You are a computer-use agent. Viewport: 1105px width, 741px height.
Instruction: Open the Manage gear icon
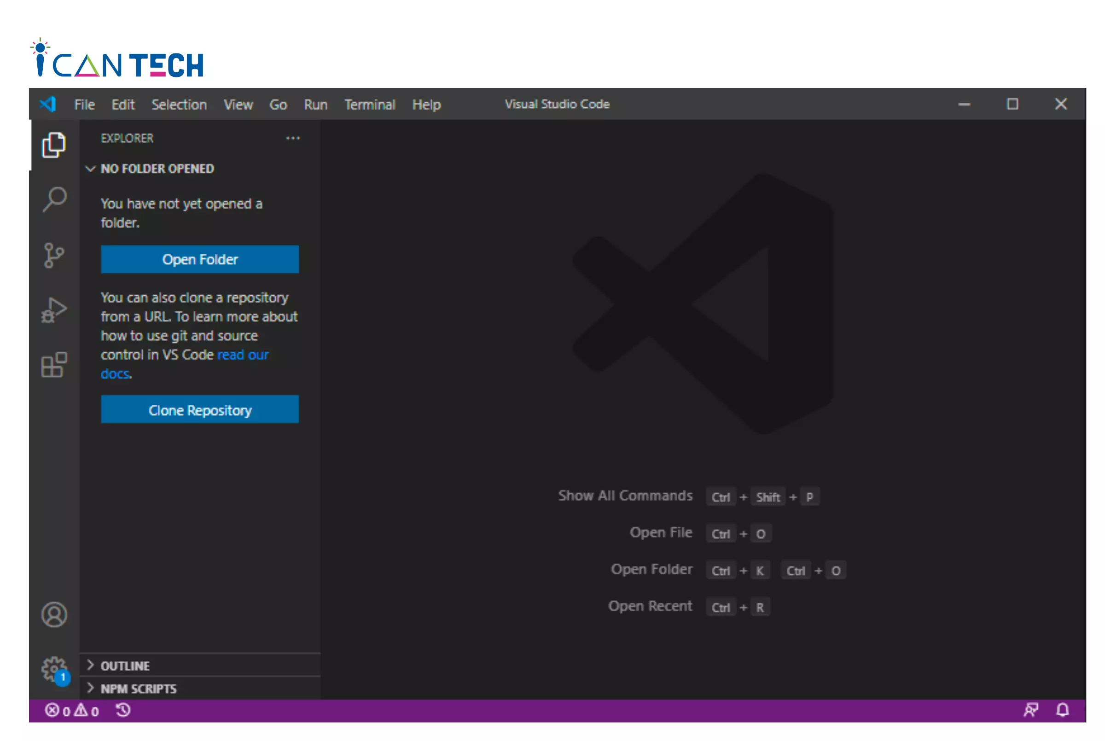(x=55, y=670)
